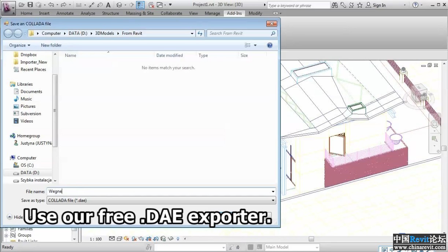
Task: Click the Undo arrow icon
Action: tap(51, 5)
